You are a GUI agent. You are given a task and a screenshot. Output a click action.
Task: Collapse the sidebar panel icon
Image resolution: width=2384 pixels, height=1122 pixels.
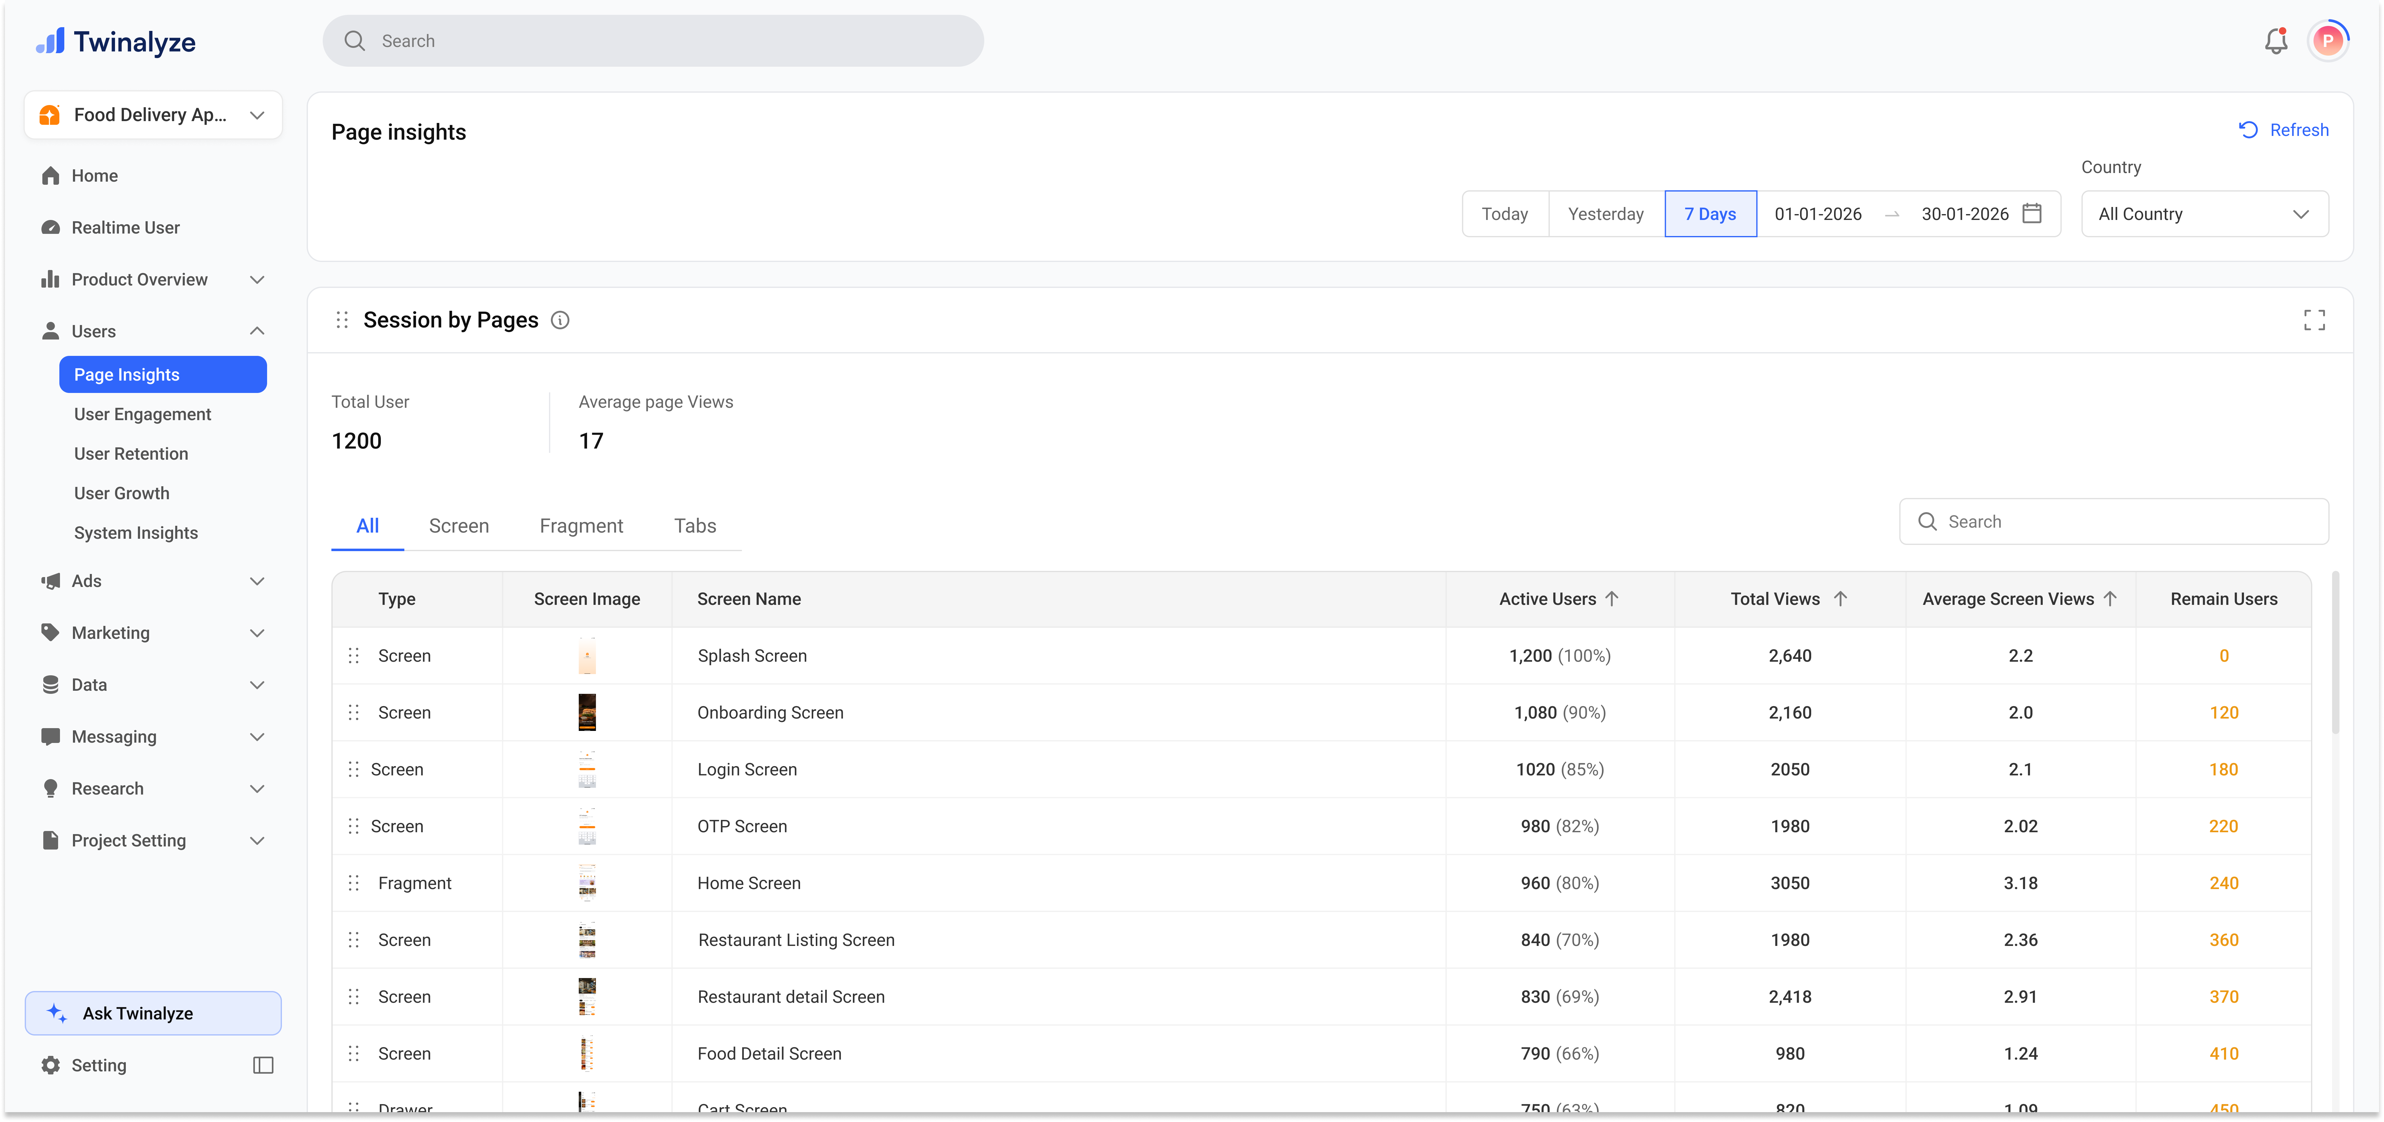(264, 1065)
